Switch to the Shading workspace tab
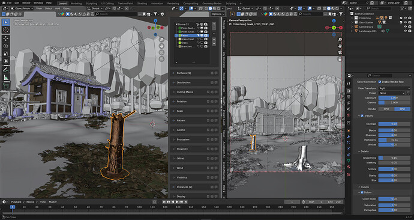 pyautogui.click(x=142, y=4)
